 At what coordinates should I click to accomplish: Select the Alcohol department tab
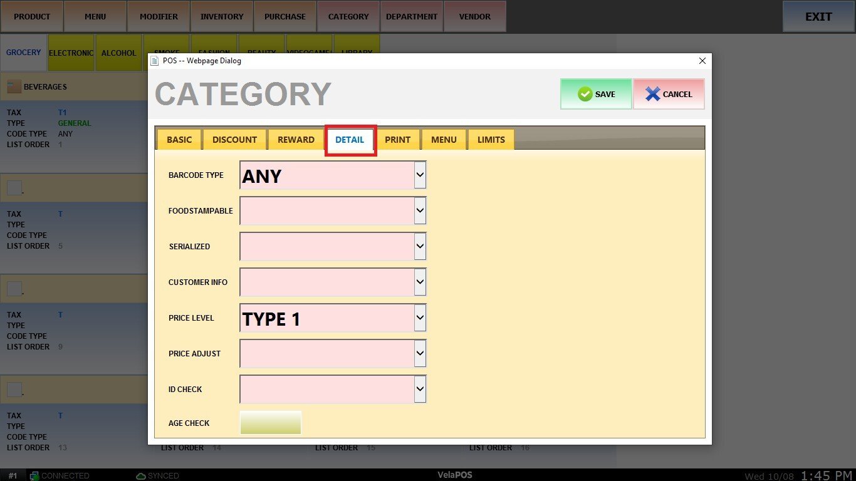point(118,53)
